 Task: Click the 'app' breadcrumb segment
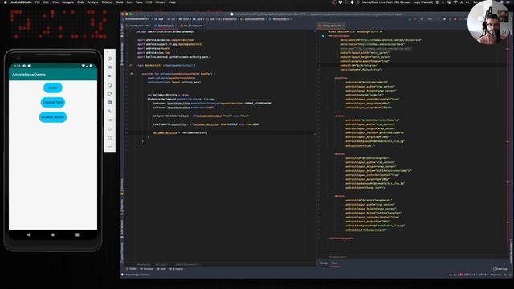click(x=159, y=19)
